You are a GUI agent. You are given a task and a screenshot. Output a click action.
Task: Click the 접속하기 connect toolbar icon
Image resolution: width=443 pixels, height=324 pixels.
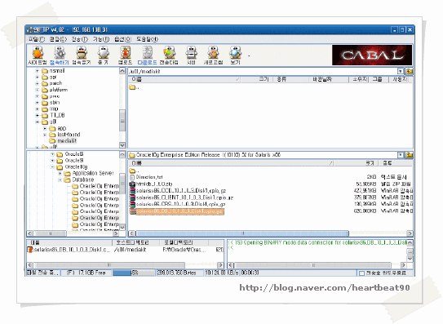(x=60, y=55)
